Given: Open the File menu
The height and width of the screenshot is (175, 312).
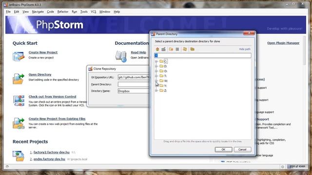Looking at the screenshot, I should click(8, 12).
